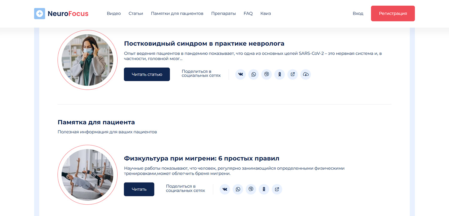Viewport: 449px width, 216px height.
Task: Open the Квиз menu item
Action: 266,13
